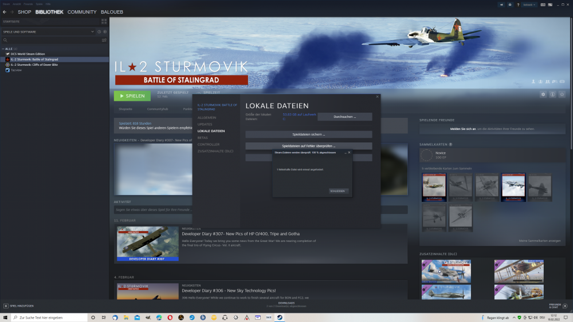The width and height of the screenshot is (573, 322).
Task: Click Schliessen button in popup
Action: pyautogui.click(x=337, y=191)
